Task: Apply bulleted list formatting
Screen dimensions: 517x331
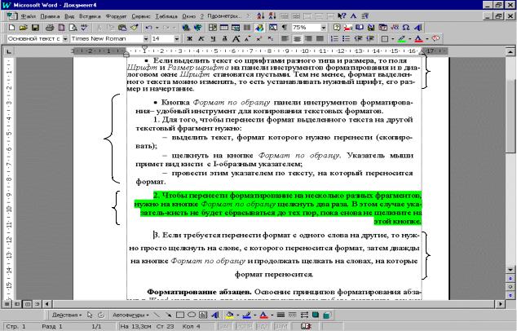Action: click(346, 39)
